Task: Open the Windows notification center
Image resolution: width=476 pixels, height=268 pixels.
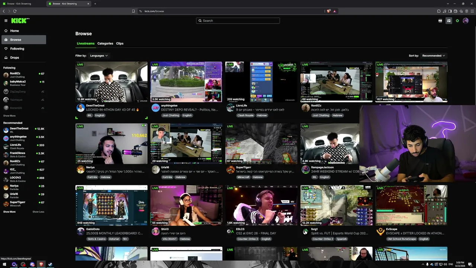Action: coord(470,264)
